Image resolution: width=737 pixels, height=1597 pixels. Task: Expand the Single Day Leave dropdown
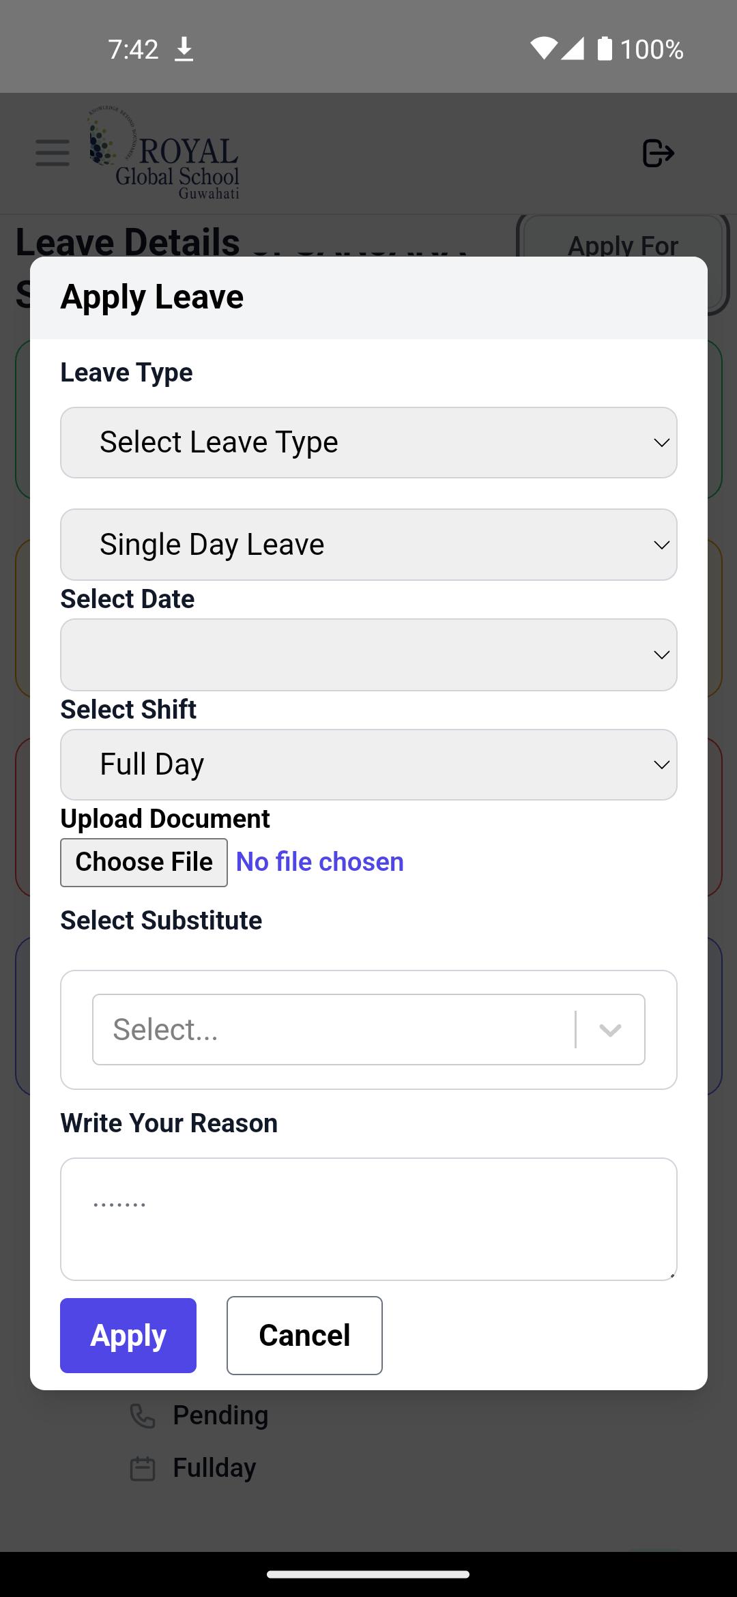click(369, 545)
